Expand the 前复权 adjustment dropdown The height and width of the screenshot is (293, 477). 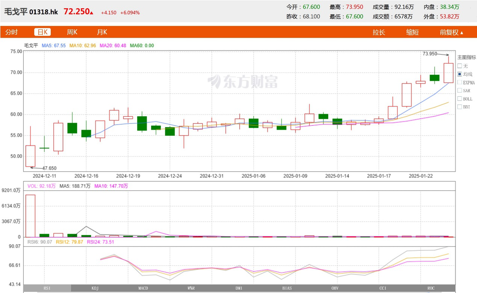point(451,32)
